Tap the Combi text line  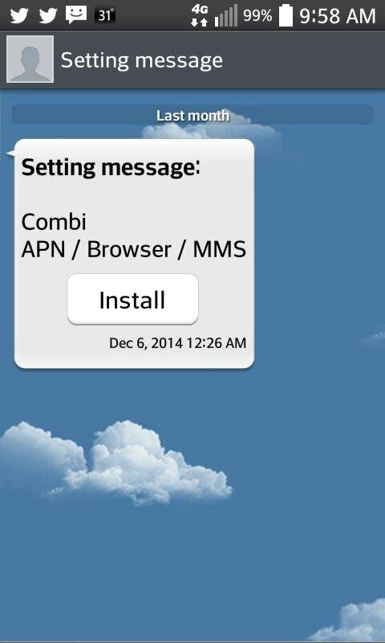click(54, 223)
